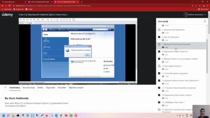Check lesson 7. Bilgisayar (Driver) Sürücü Kontrolleri
210x118 pixels.
[159, 44]
